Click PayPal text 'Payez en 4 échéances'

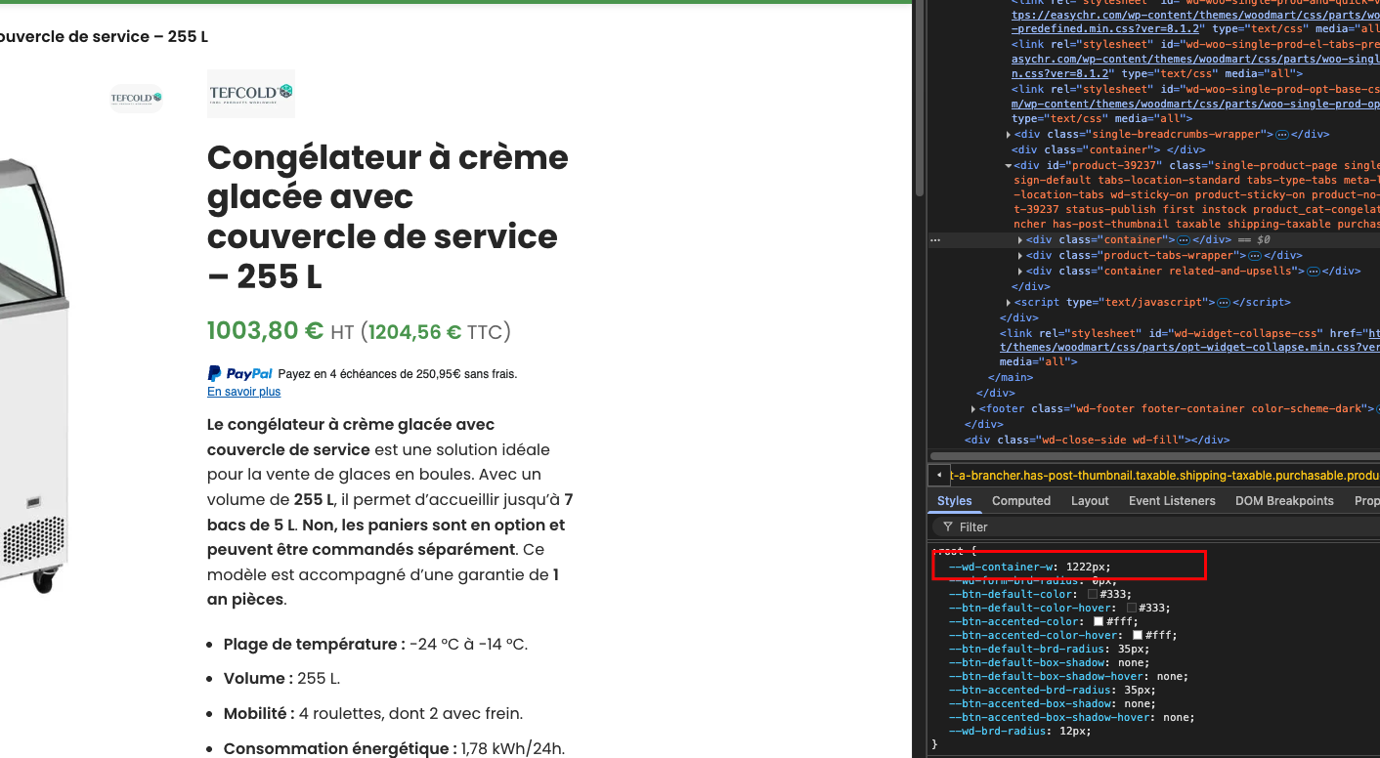point(398,374)
